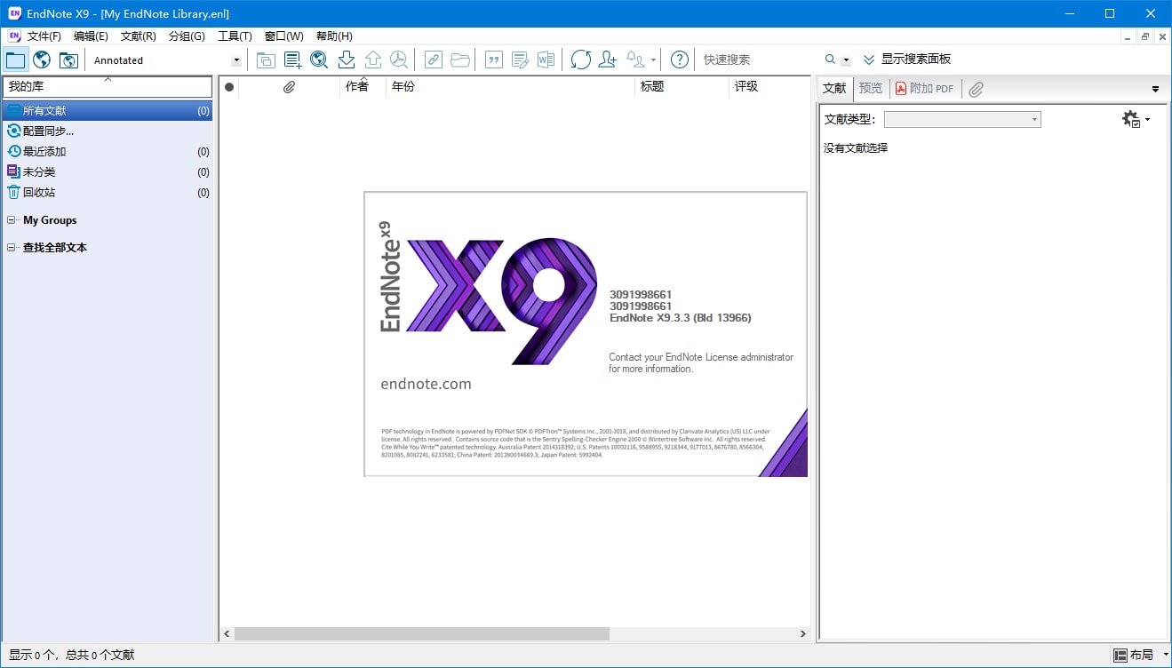Click the Import references icon
Image resolution: width=1172 pixels, height=668 pixels.
click(346, 60)
